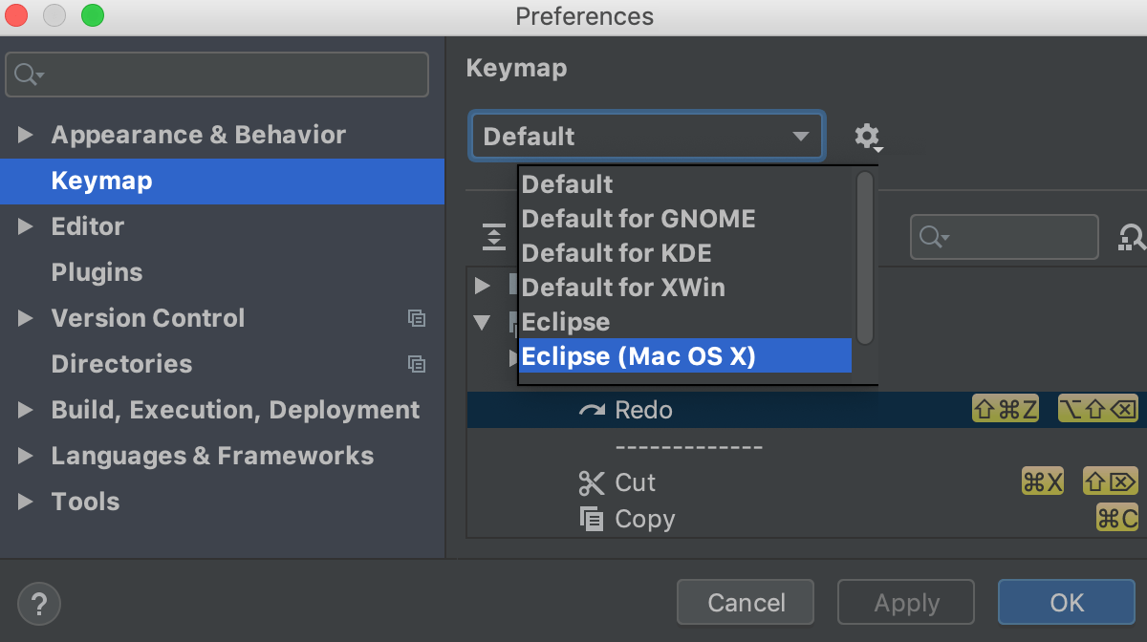
Task: Click the project-level icon beside Directories
Action: tap(416, 364)
